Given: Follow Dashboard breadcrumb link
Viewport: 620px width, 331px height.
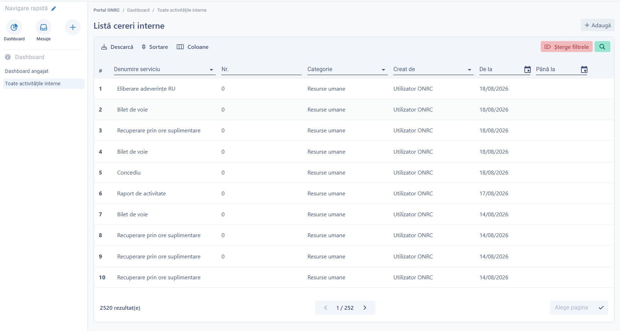Looking at the screenshot, I should pyautogui.click(x=138, y=10).
